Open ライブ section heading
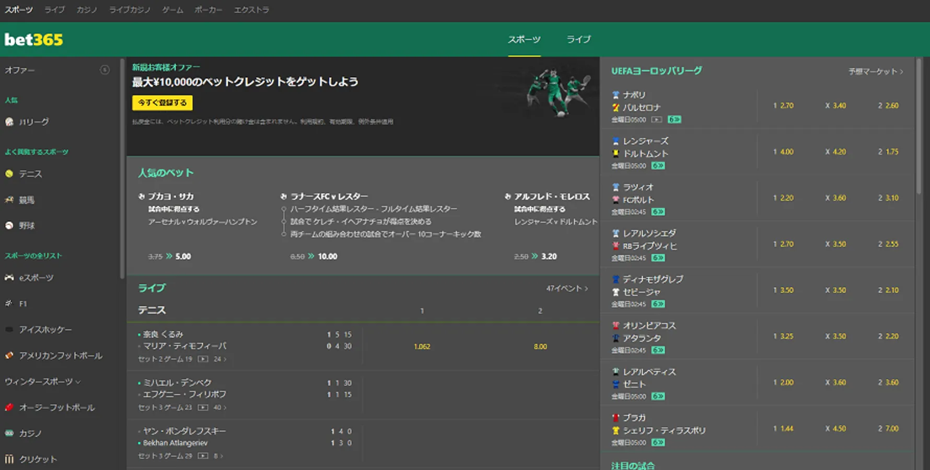Image resolution: width=930 pixels, height=470 pixels. [x=152, y=288]
